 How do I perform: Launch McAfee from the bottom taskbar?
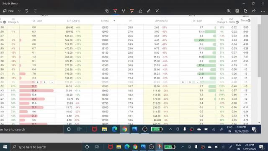111,147
